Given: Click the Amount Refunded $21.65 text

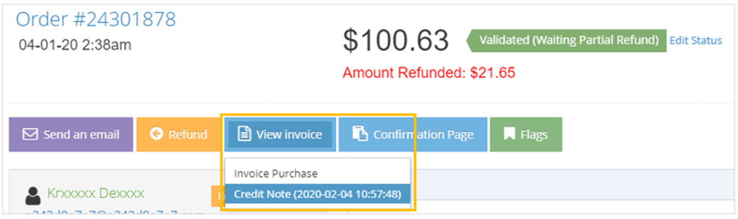Looking at the screenshot, I should (x=428, y=73).
